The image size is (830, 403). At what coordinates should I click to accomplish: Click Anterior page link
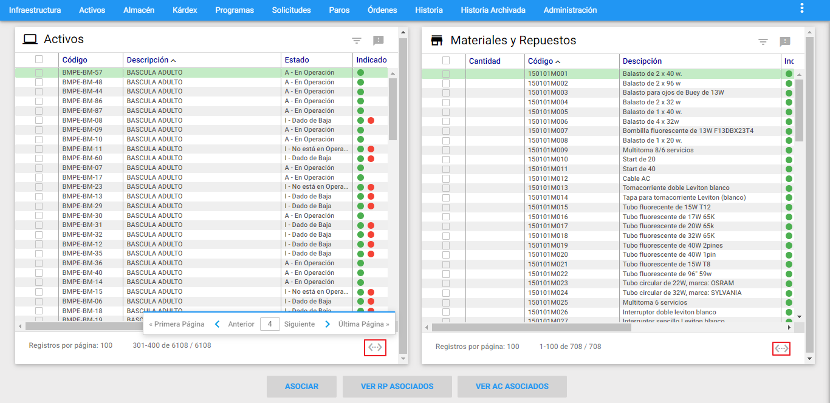click(x=241, y=324)
